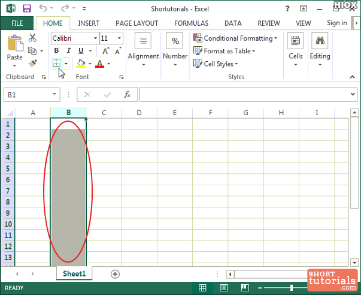Viewport: 361px width, 295px height.
Task: Switch to the INSERT tab
Action: click(89, 23)
